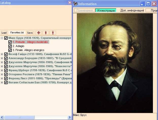
Task: Click the catalog horizontal scrollbar thumb
Action: pyautogui.click(x=19, y=117)
